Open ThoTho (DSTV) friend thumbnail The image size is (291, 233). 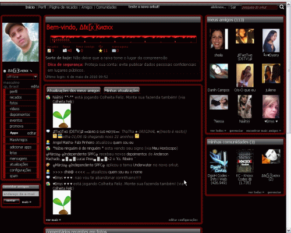point(245,36)
